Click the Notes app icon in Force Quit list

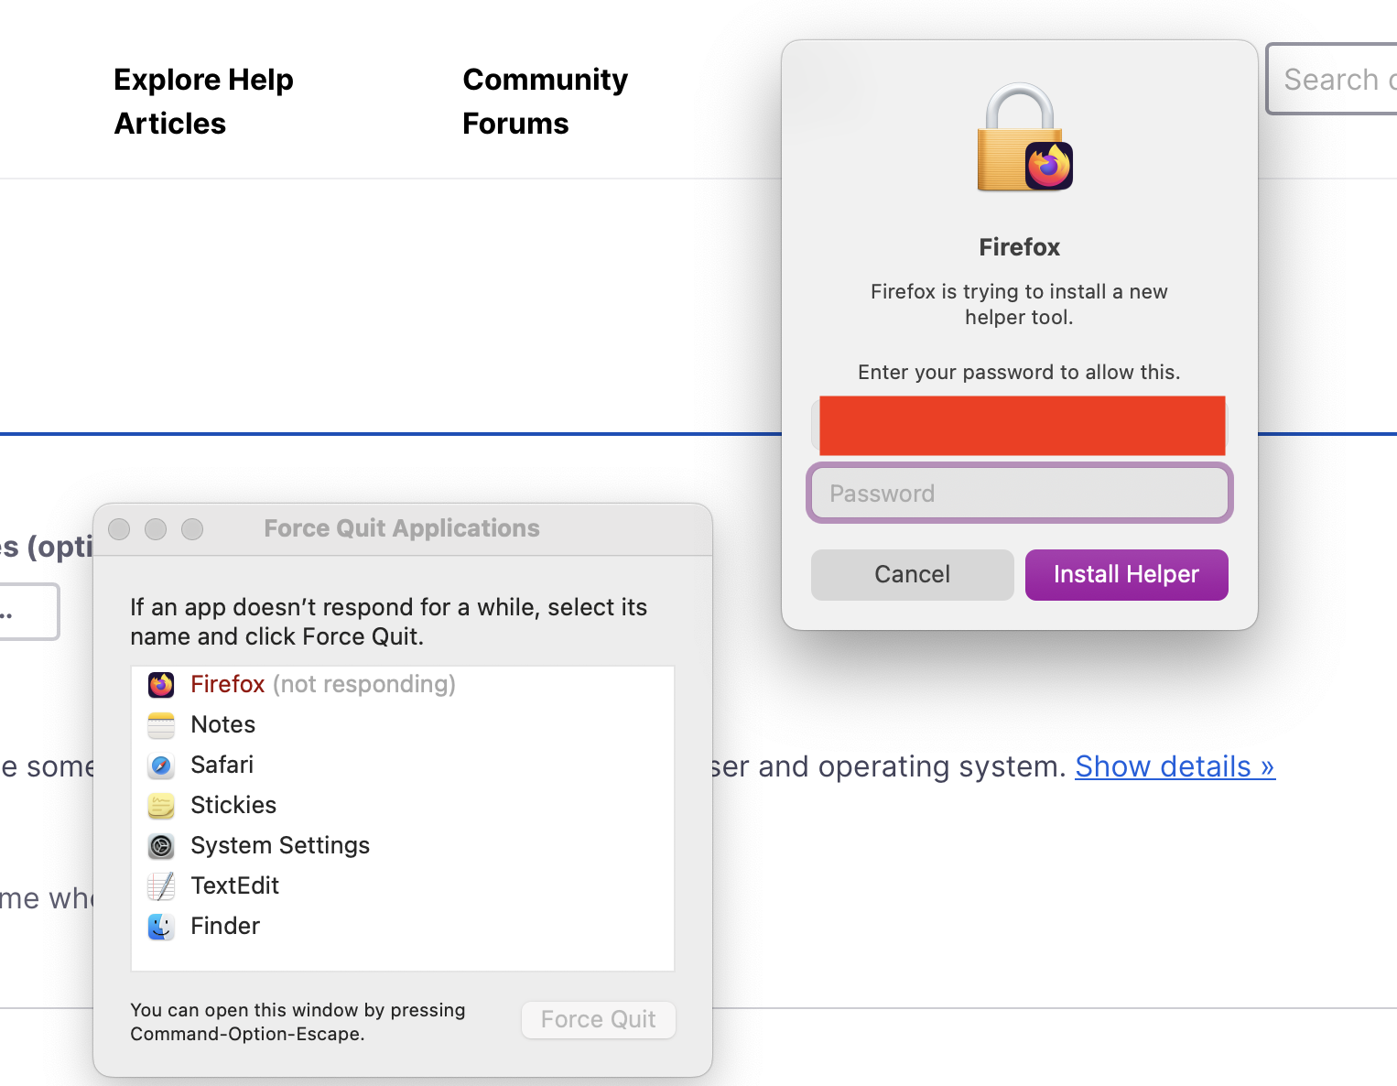(161, 724)
